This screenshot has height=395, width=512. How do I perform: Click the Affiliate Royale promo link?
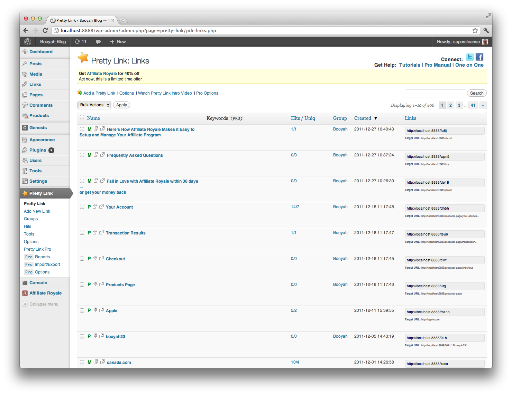pyautogui.click(x=102, y=74)
